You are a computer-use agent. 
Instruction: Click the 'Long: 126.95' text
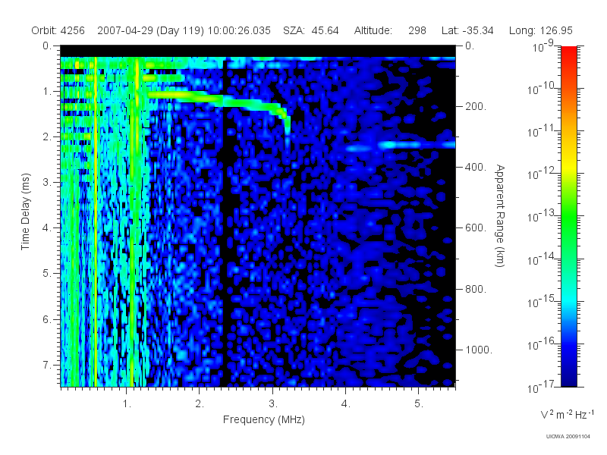pyautogui.click(x=541, y=30)
